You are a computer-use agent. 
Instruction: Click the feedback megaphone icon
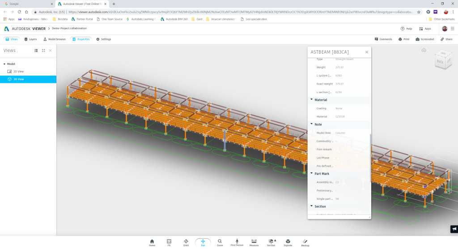point(454,229)
